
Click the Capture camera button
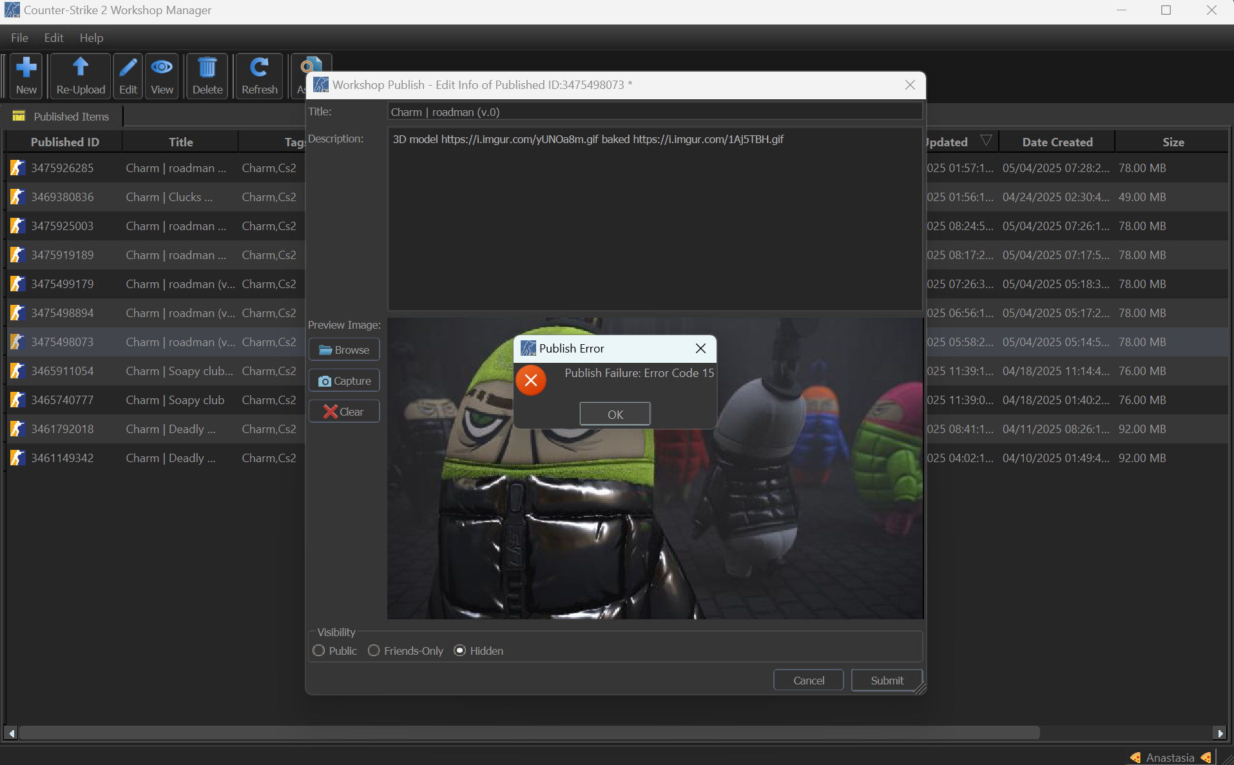point(344,381)
